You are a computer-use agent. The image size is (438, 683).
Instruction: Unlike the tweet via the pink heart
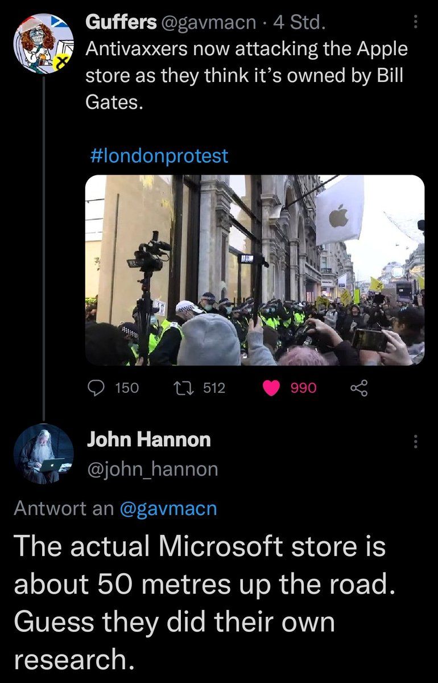272,388
